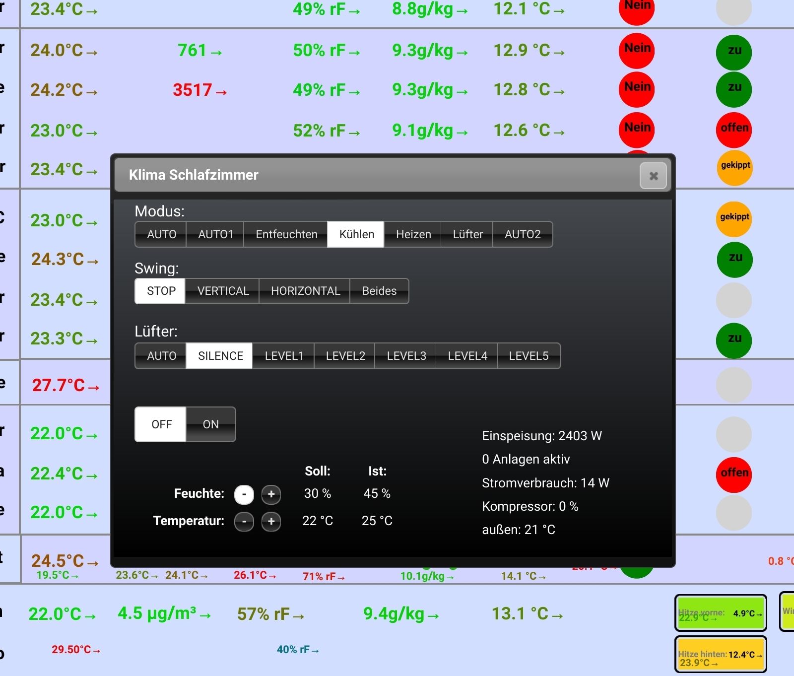Viewport: 794px width, 676px height.
Task: Click the 13.1 °C dew point value
Action: click(x=528, y=614)
